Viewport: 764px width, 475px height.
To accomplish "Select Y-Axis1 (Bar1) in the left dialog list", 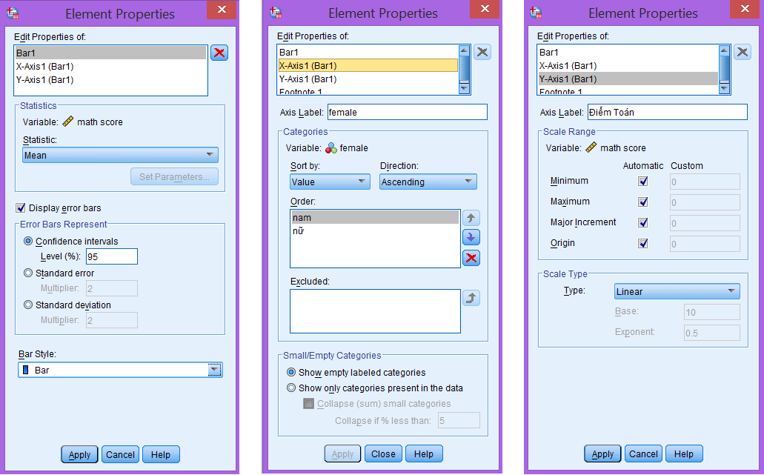I will [45, 80].
